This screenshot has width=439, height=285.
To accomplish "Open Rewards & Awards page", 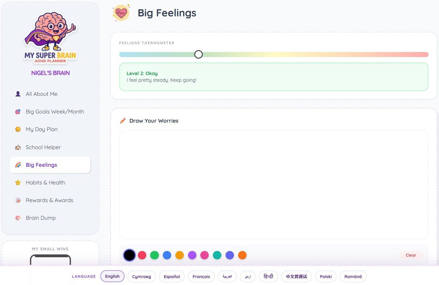I will coord(50,200).
